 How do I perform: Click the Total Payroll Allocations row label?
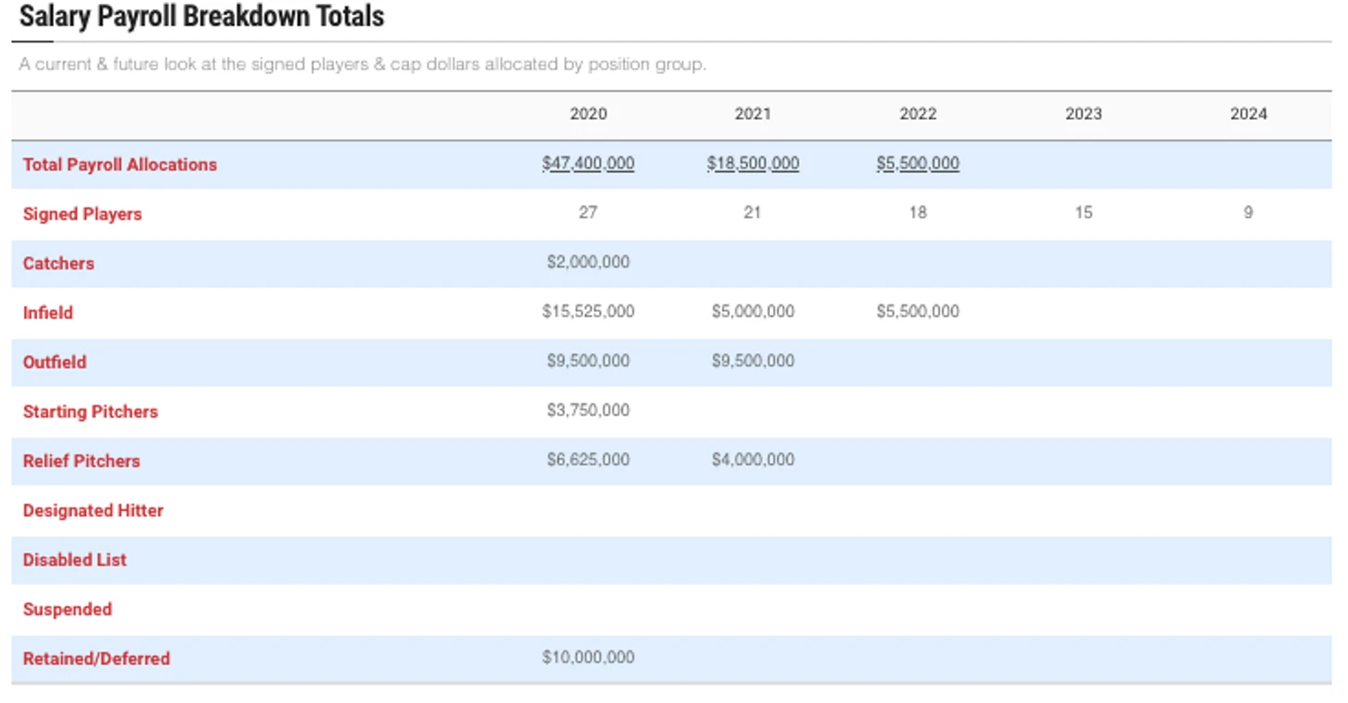(120, 164)
